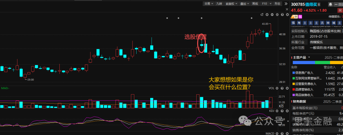Open the 叠加 overlay dropdown

coord(244,4)
